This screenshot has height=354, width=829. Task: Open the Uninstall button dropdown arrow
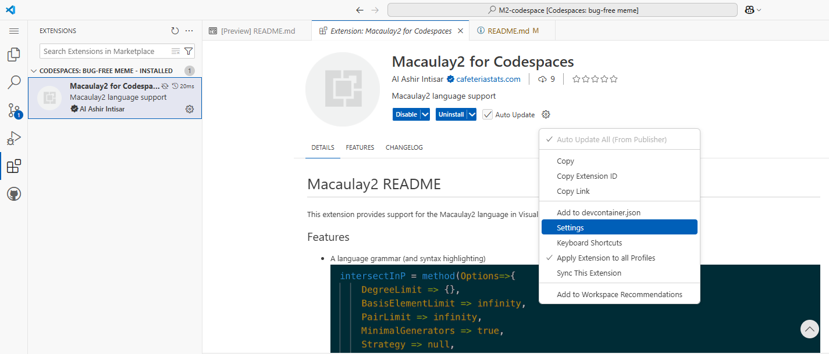(472, 114)
